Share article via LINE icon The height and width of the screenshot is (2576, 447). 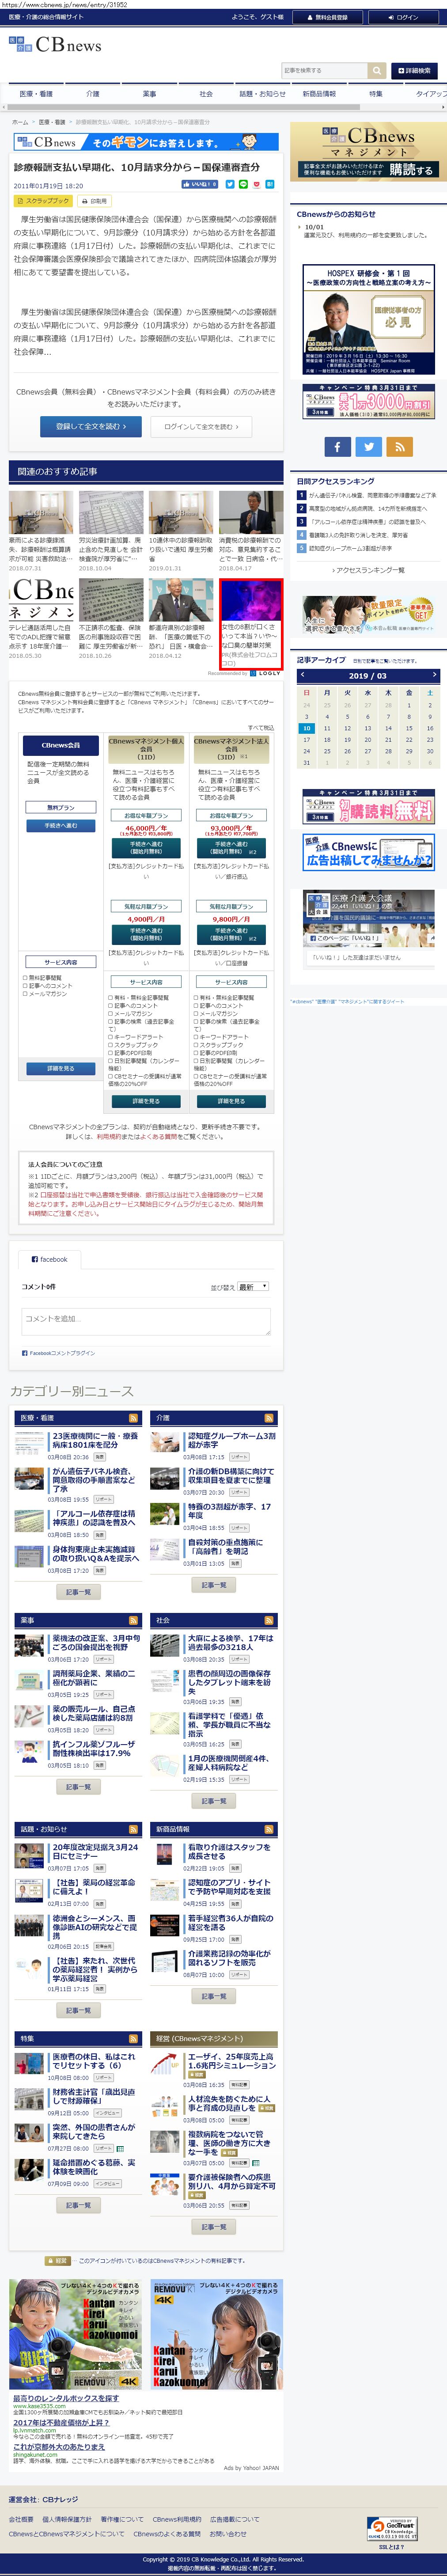pos(243,184)
